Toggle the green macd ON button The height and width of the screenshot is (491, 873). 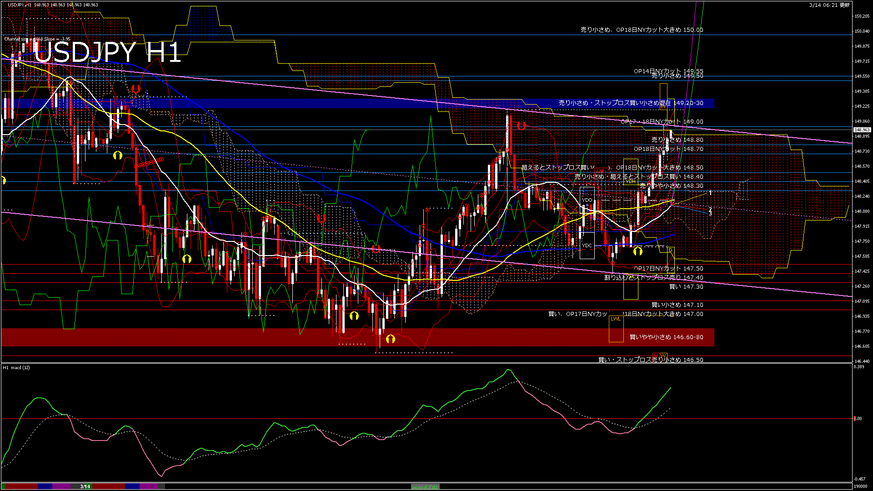(425, 487)
